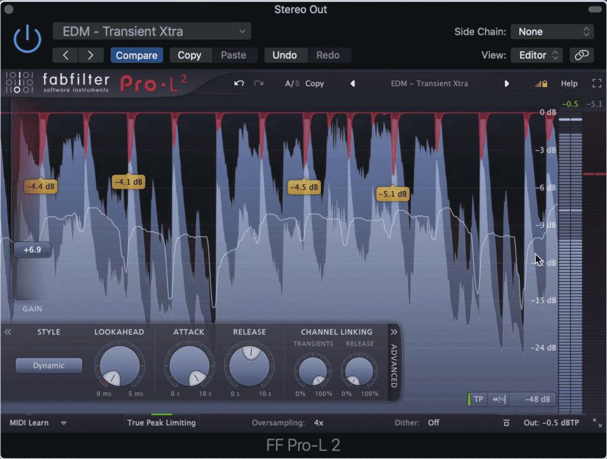Click the Copy button in plugin header
The width and height of the screenshot is (607, 459).
point(189,55)
